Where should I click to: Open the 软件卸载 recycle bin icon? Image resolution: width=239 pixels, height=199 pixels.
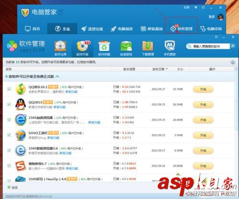click(x=104, y=48)
